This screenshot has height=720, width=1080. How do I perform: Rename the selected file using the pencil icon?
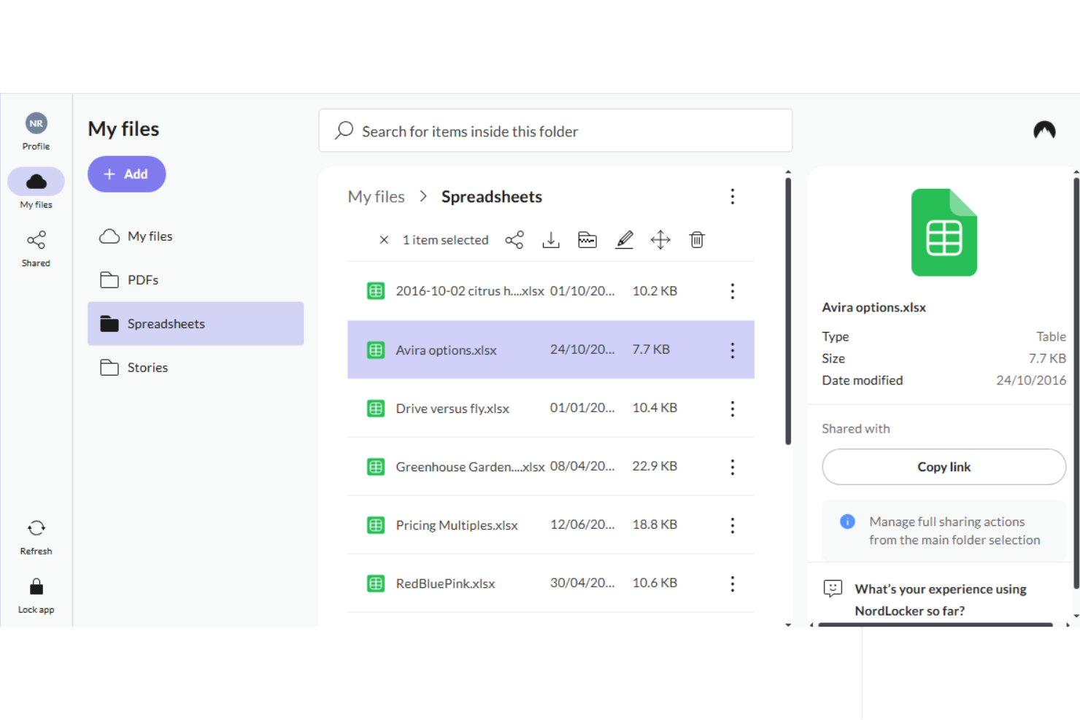click(x=624, y=239)
